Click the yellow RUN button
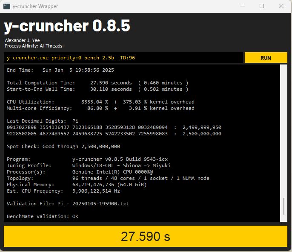This screenshot has width=292, height=252. (x=266, y=58)
